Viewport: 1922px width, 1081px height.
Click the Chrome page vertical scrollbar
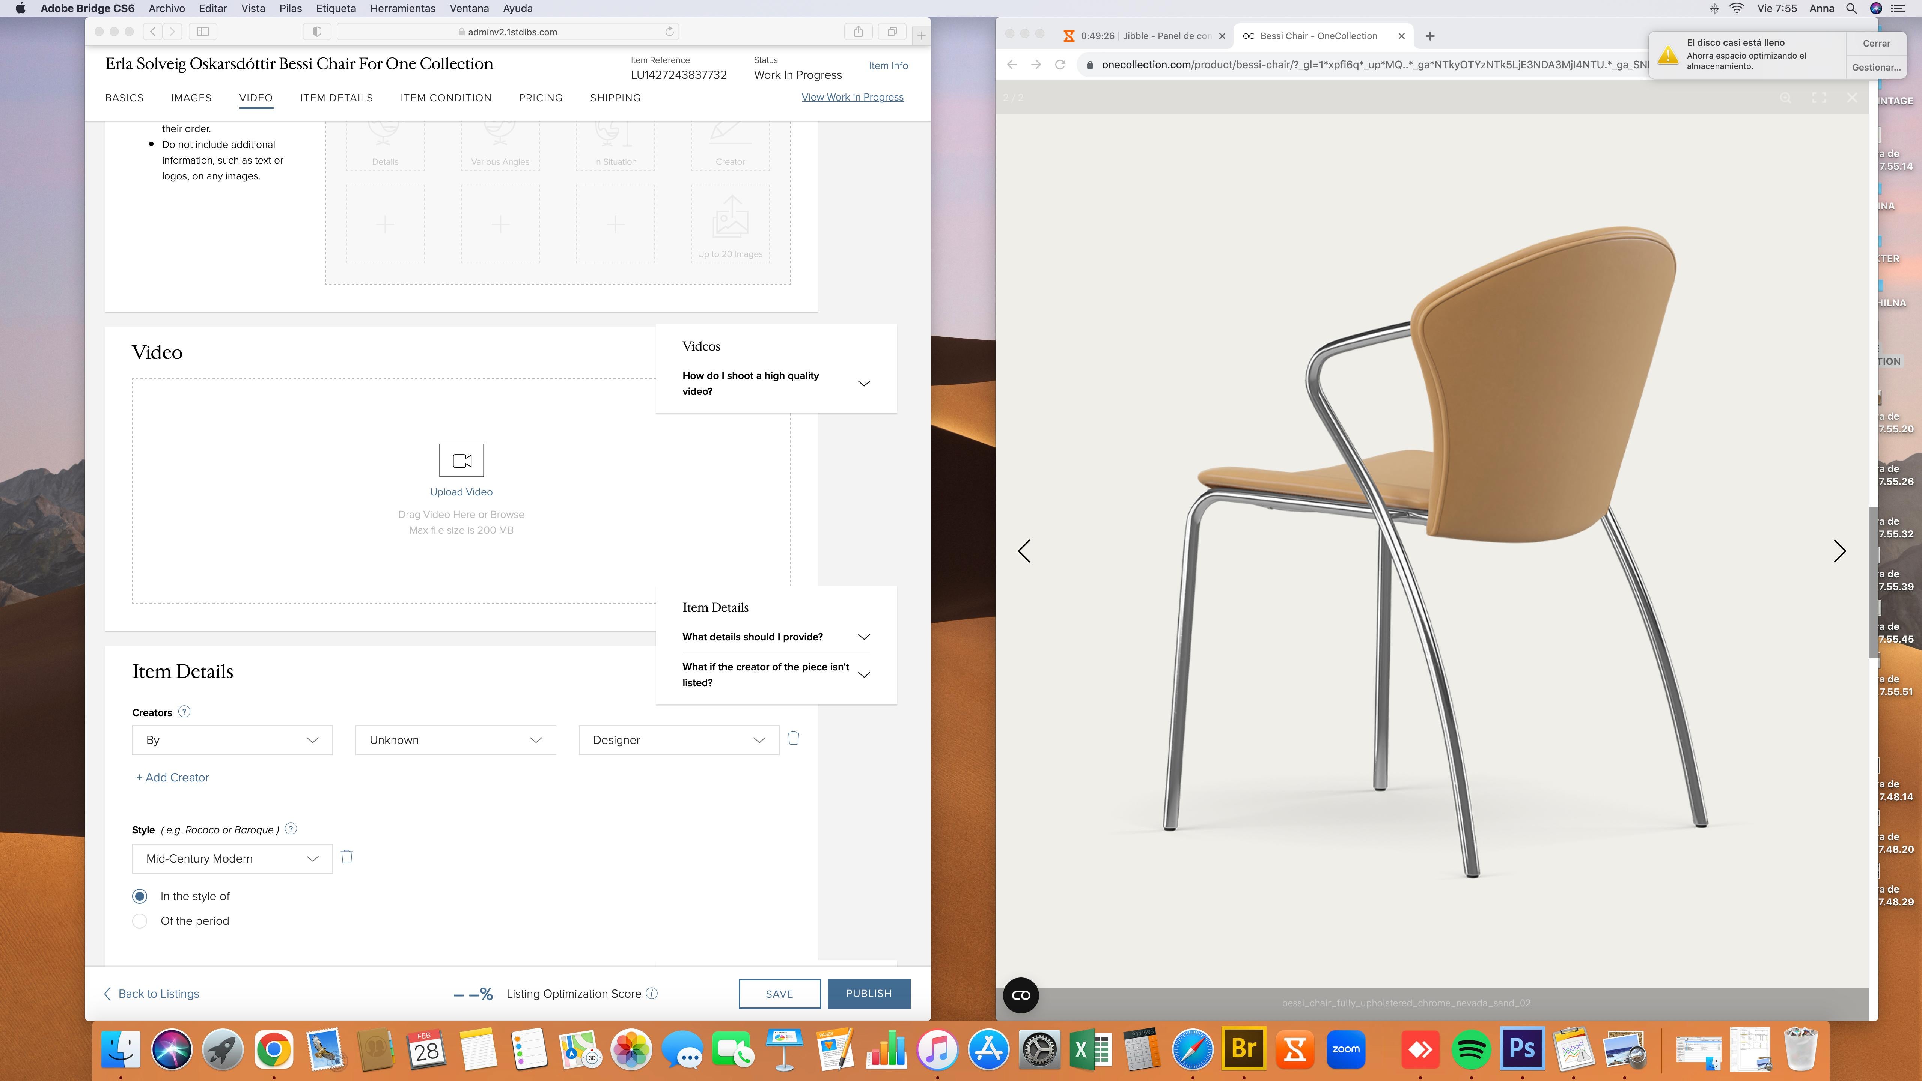pyautogui.click(x=1873, y=582)
